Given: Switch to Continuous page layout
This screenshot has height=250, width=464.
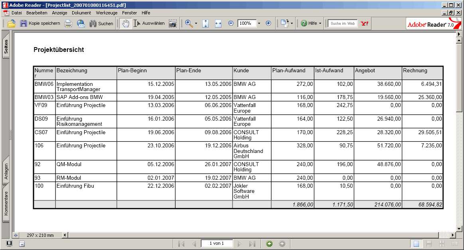Looking at the screenshot, I should pyautogui.click(x=429, y=244).
